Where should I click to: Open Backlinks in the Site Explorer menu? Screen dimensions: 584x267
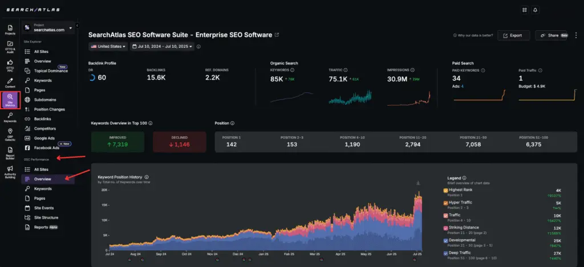[x=42, y=119]
